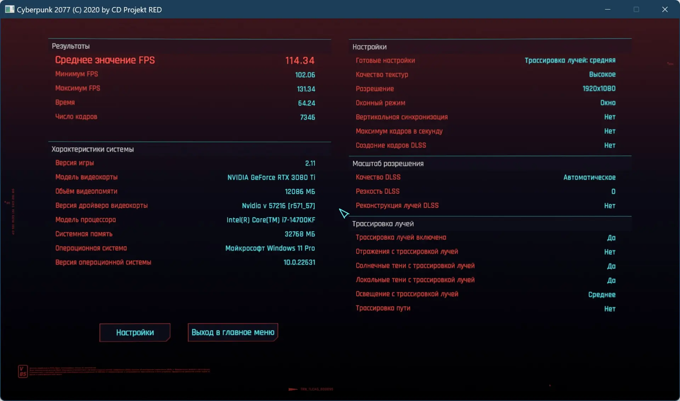The height and width of the screenshot is (401, 680).
Task: Click the Готовые настройки label
Action: (x=385, y=60)
